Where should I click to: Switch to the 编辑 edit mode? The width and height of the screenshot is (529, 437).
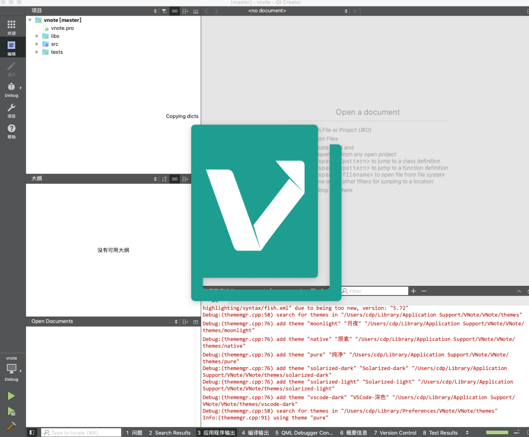[11, 48]
